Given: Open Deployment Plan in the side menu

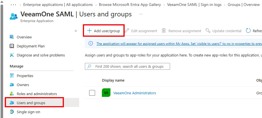Looking at the screenshot, I should click(31, 46).
